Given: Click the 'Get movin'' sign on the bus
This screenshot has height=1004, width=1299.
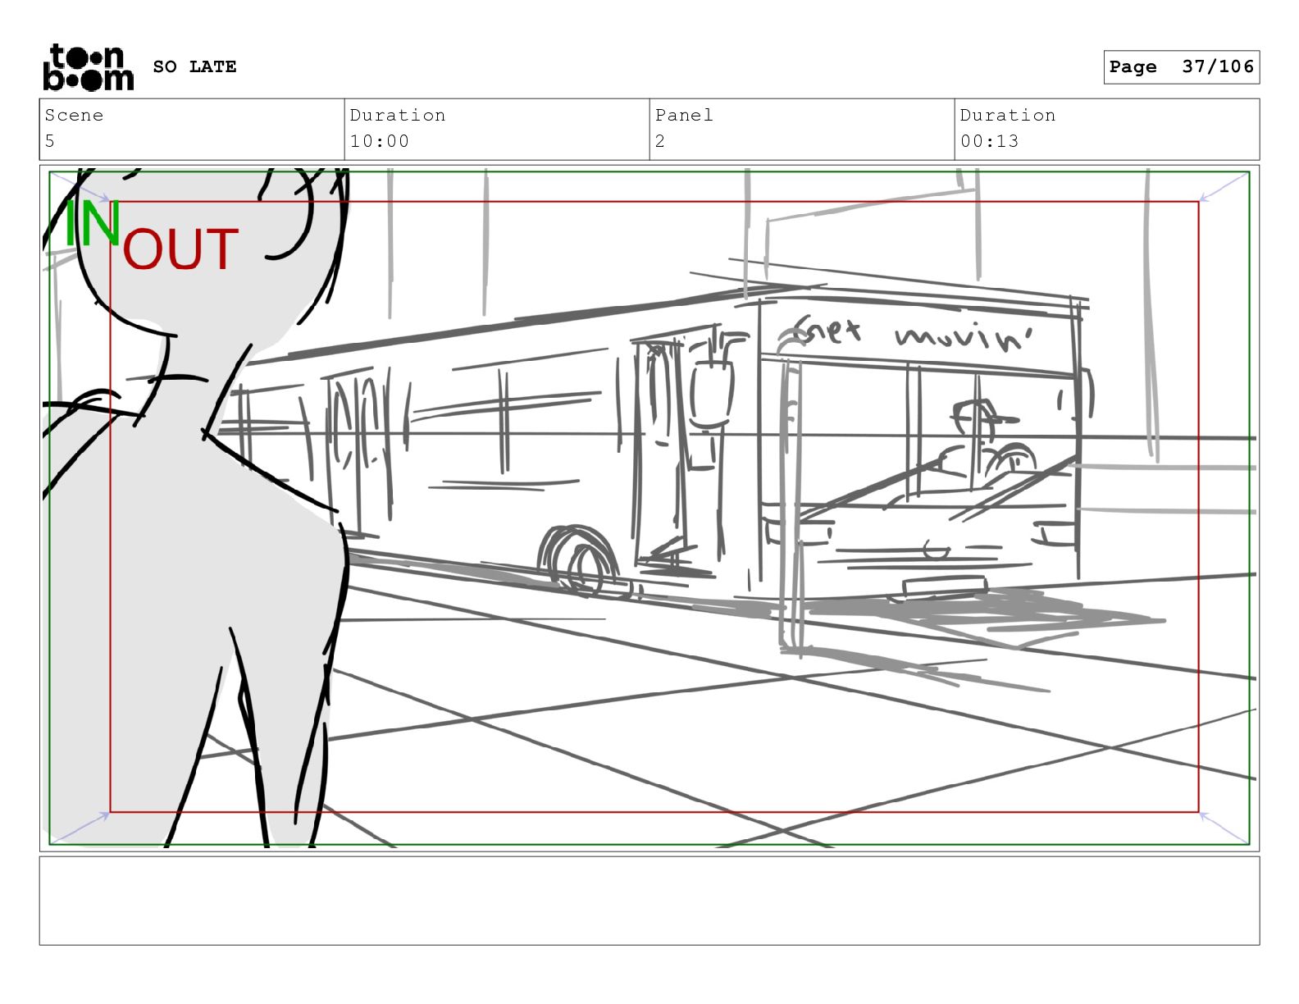Looking at the screenshot, I should (x=914, y=333).
